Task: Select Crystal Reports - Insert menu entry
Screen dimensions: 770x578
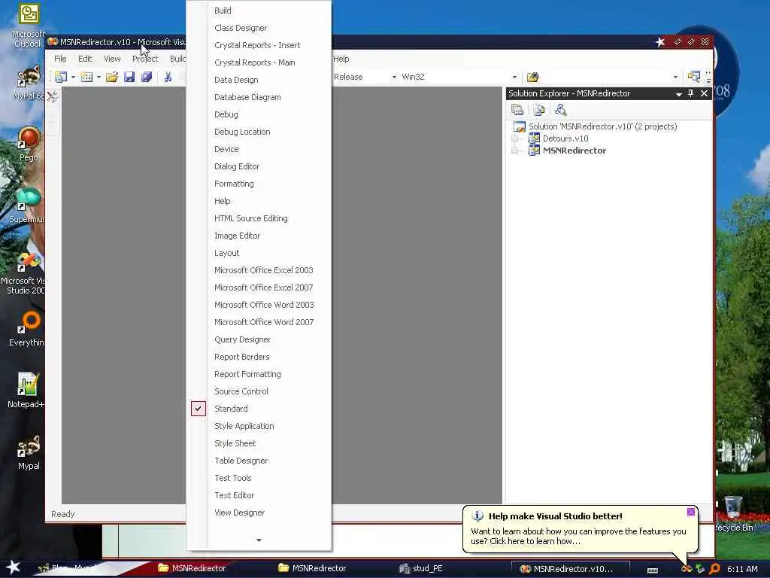Action: tap(259, 45)
